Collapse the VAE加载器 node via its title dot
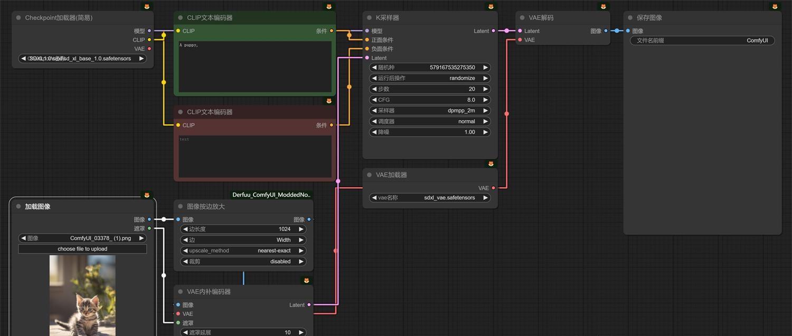Screen dimensions: 792x336 coord(370,175)
